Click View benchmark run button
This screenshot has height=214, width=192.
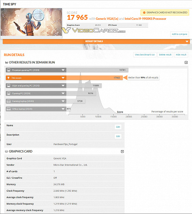tap(145, 54)
